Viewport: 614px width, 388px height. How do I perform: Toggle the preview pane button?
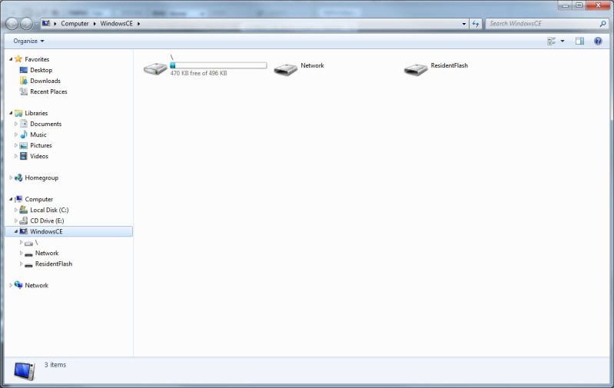click(579, 41)
